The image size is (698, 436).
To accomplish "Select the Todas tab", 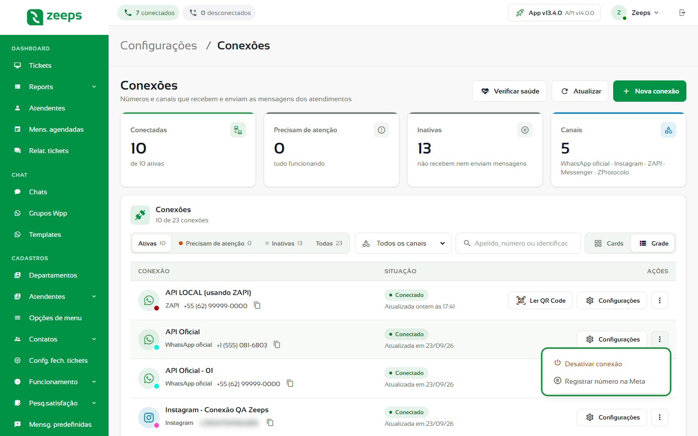I will pos(329,243).
